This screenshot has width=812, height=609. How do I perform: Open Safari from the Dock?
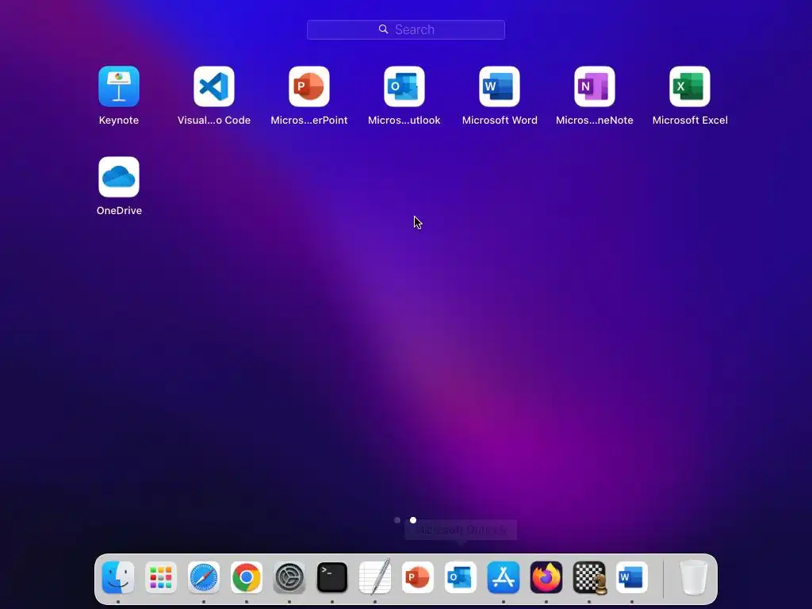coord(204,577)
